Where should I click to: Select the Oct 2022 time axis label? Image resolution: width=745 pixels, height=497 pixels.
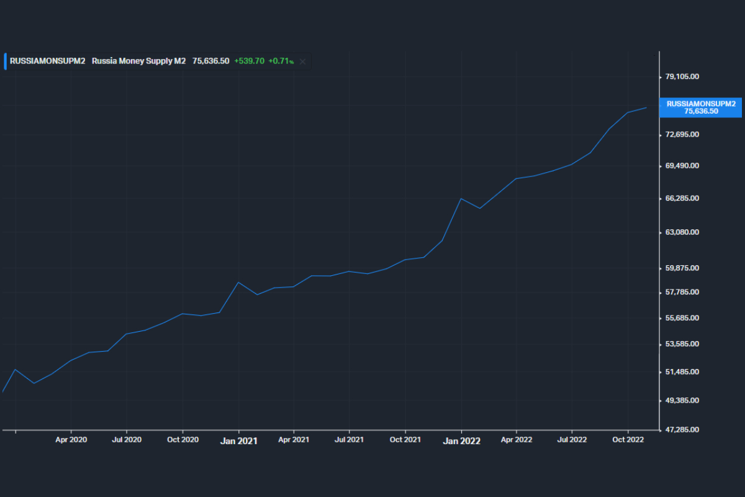point(628,440)
